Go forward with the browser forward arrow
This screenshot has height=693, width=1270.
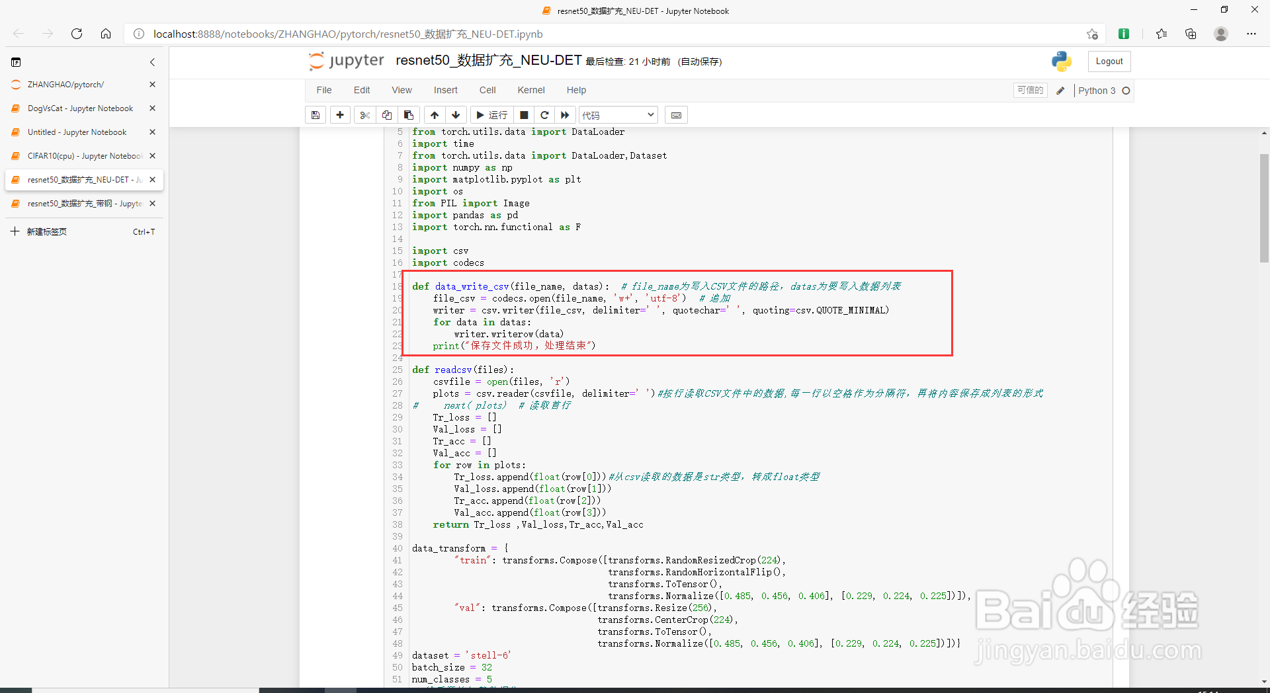pos(48,34)
